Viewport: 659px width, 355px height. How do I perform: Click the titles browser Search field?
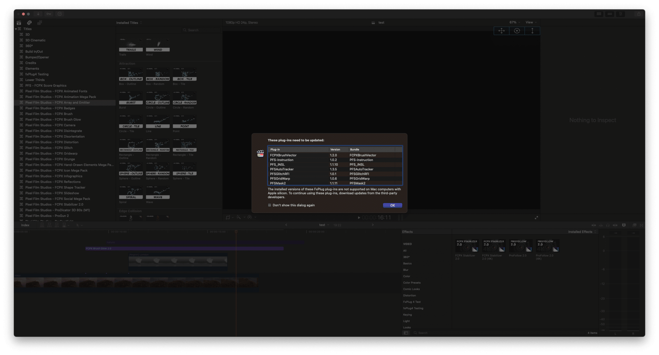(201, 30)
